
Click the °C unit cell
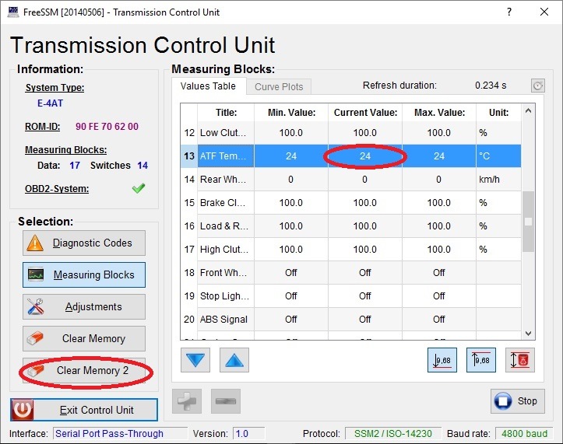498,156
